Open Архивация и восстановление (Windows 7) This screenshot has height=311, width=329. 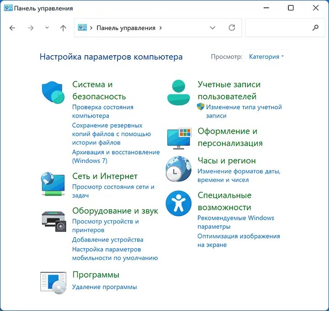(x=116, y=156)
